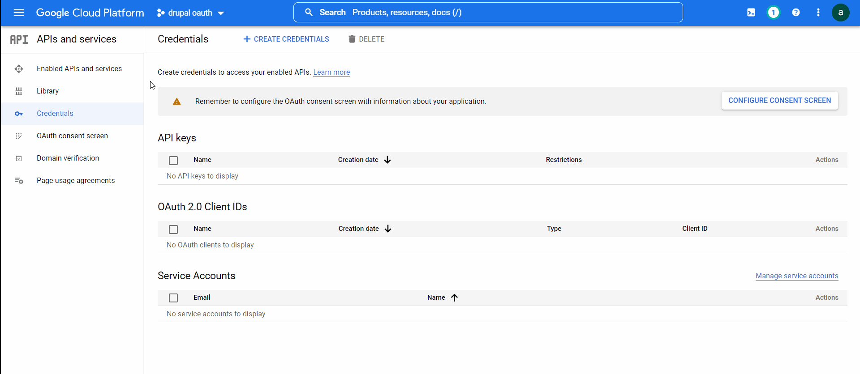Open Manage service accounts link
This screenshot has height=374, width=860.
pos(797,276)
